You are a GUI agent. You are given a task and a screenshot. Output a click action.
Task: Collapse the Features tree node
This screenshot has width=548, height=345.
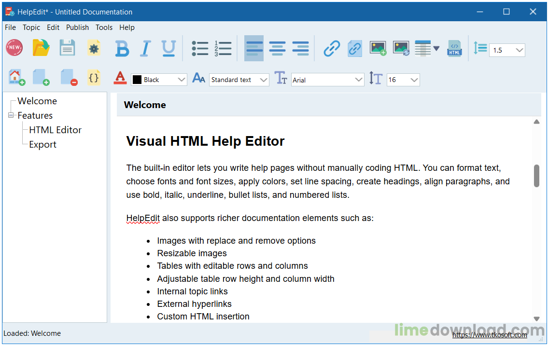pyautogui.click(x=11, y=115)
